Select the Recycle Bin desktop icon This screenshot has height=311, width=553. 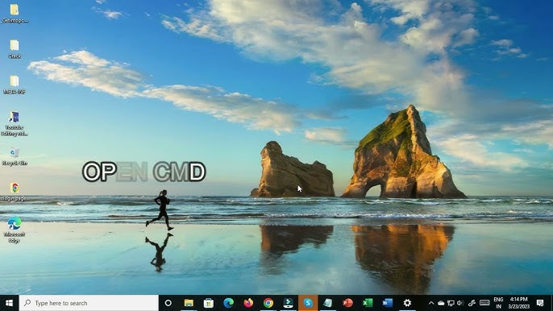[x=15, y=156]
